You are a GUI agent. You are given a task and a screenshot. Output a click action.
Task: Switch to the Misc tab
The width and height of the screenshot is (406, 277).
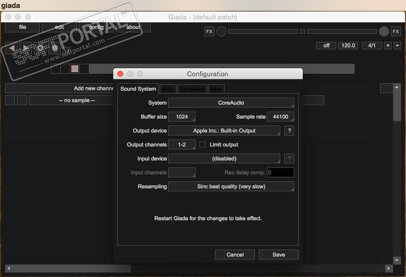pyautogui.click(x=216, y=89)
